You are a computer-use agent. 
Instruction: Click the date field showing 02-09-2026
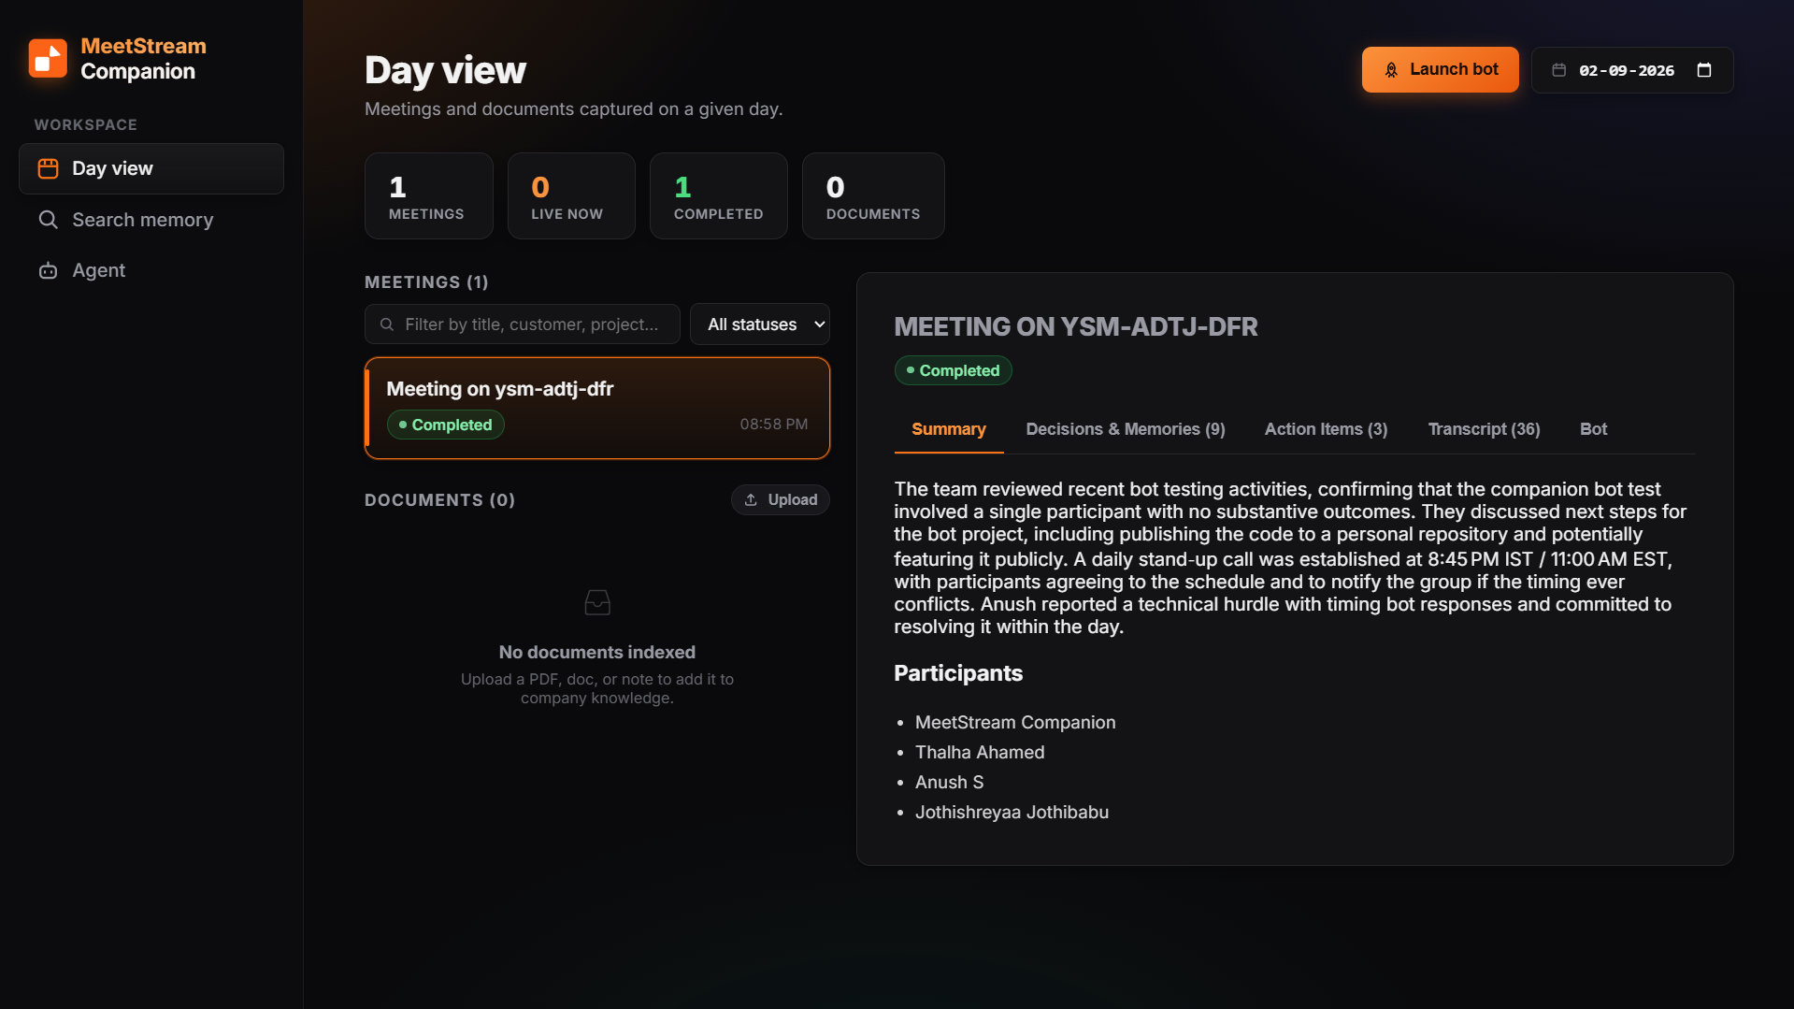coord(1631,70)
